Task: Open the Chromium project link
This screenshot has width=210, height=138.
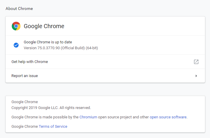Action: [x=88, y=117]
